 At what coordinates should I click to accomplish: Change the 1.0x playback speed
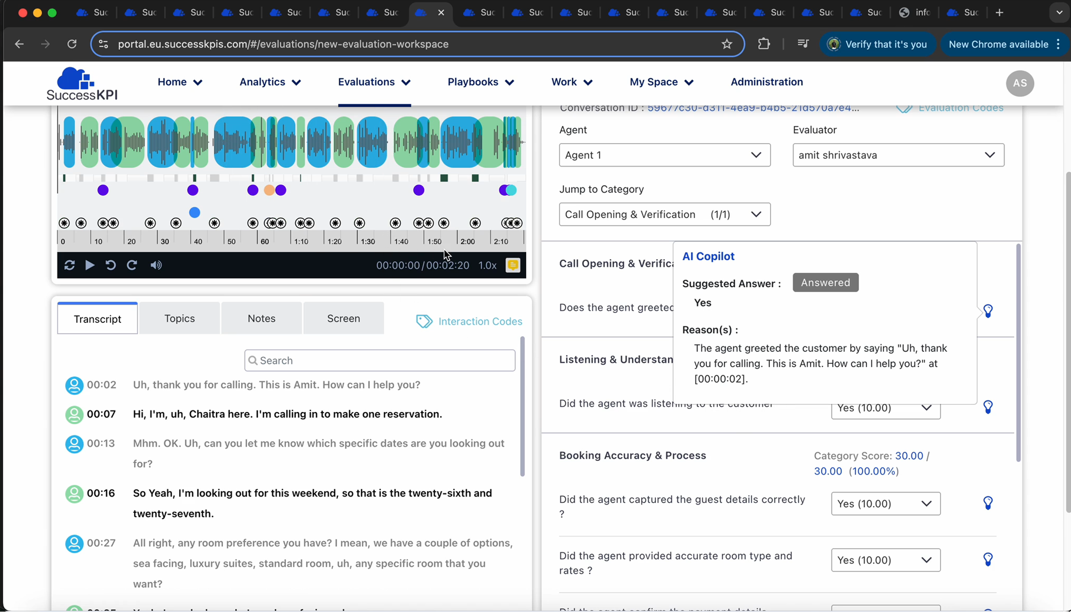(488, 265)
